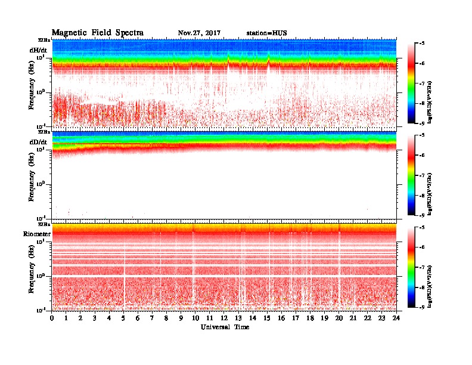Click the "6" hour tick label

click(138, 318)
